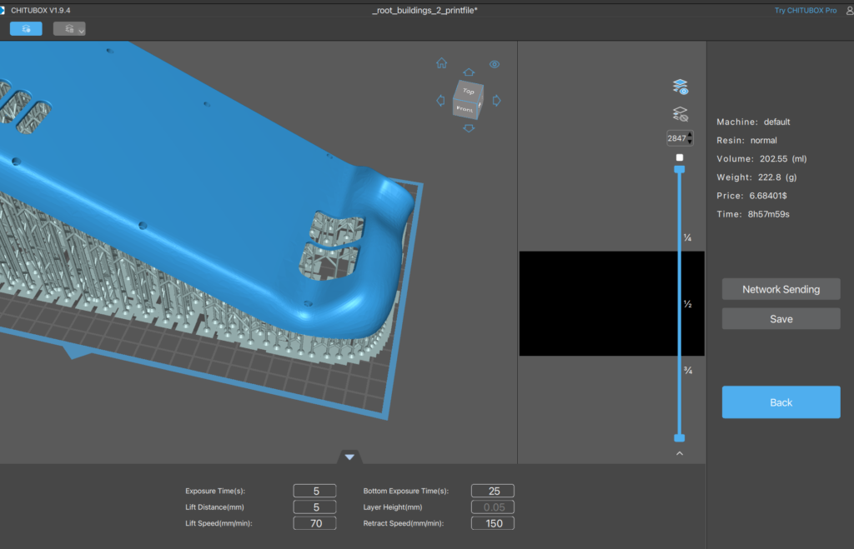Select the blue slice settings toolbar button

(x=27, y=28)
